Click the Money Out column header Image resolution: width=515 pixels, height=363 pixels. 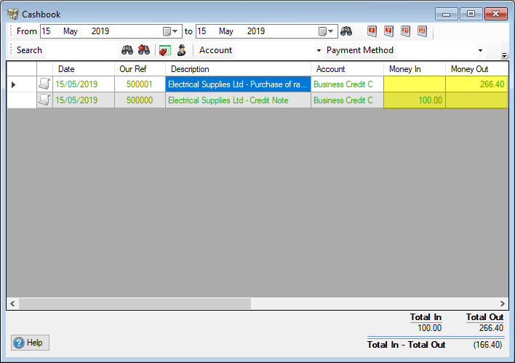click(469, 69)
